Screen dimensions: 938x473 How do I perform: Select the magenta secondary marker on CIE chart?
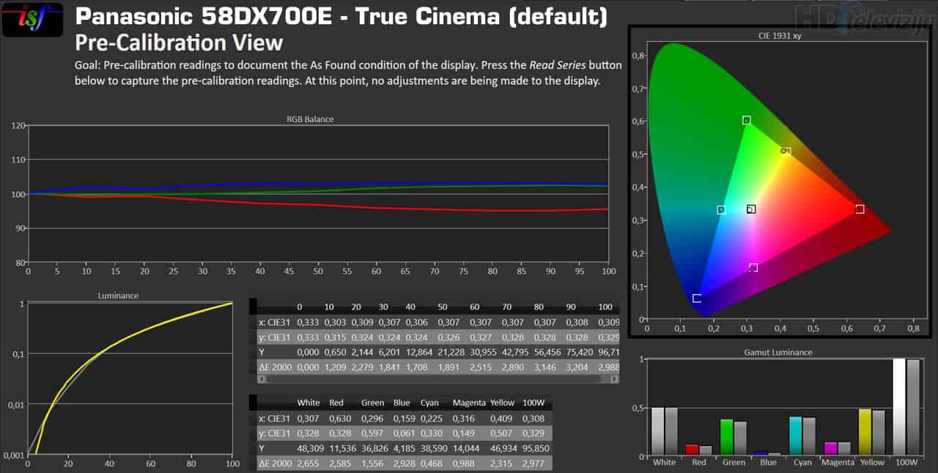coord(753,268)
